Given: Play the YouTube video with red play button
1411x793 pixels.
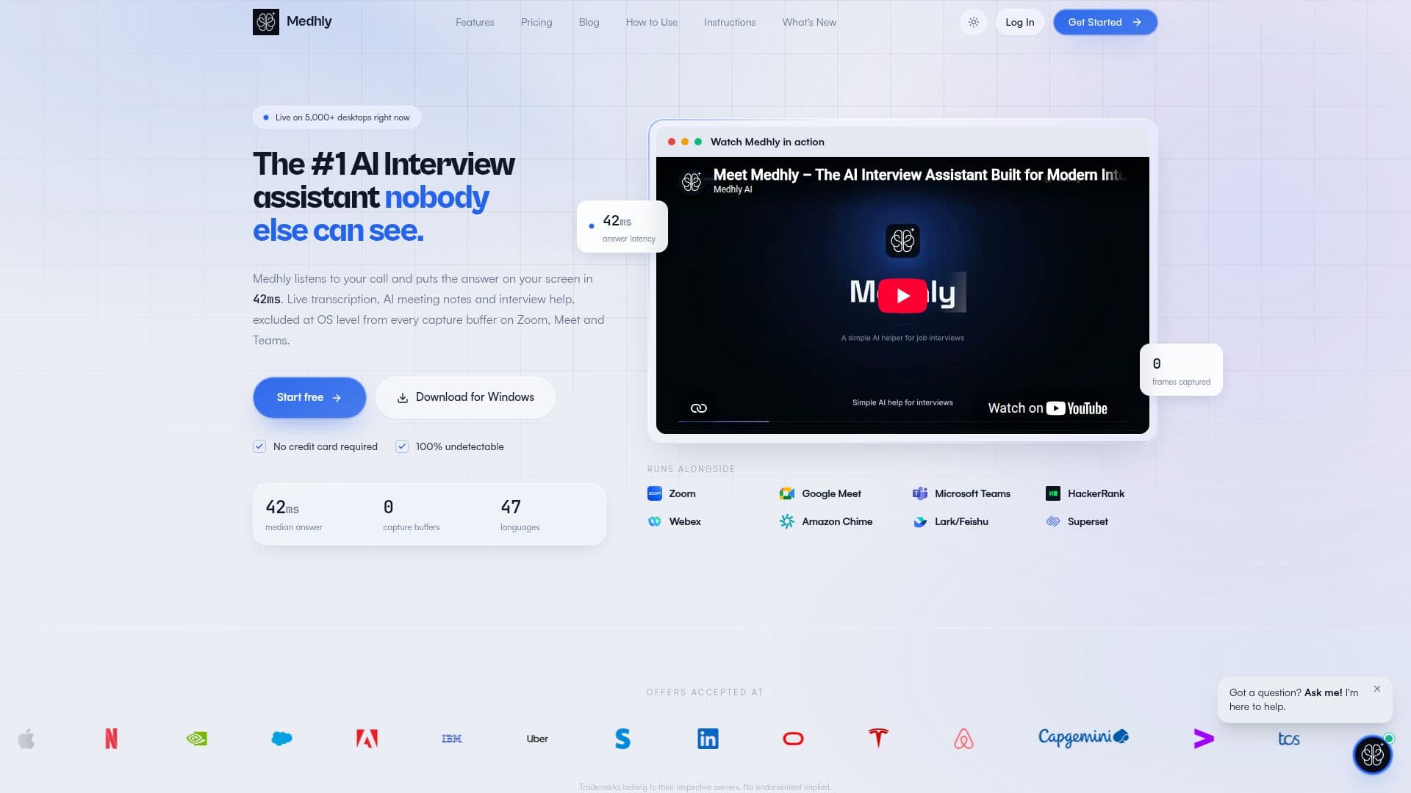Looking at the screenshot, I should pyautogui.click(x=902, y=295).
